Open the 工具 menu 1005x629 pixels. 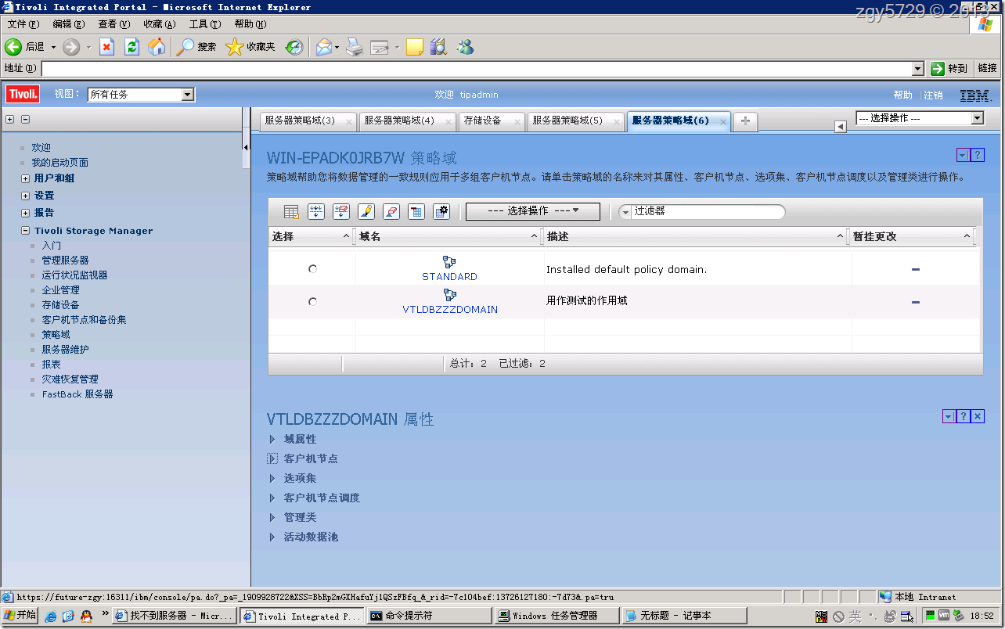[x=204, y=24]
